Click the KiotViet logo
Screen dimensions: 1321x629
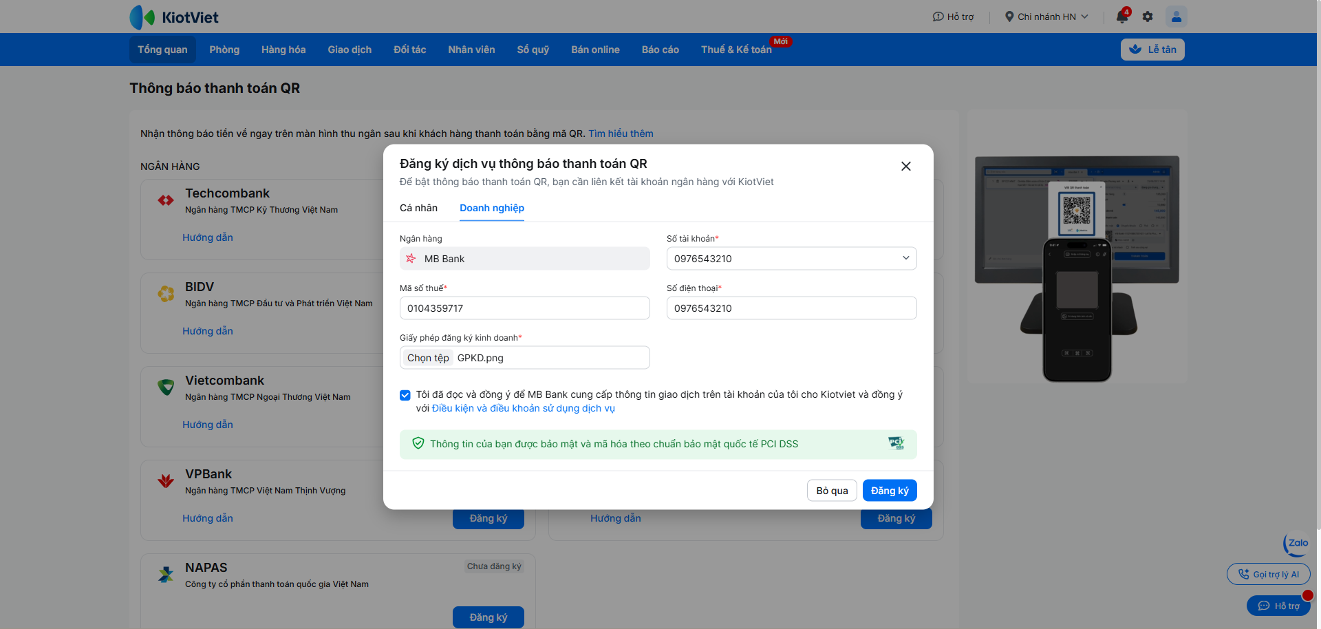pyautogui.click(x=174, y=17)
